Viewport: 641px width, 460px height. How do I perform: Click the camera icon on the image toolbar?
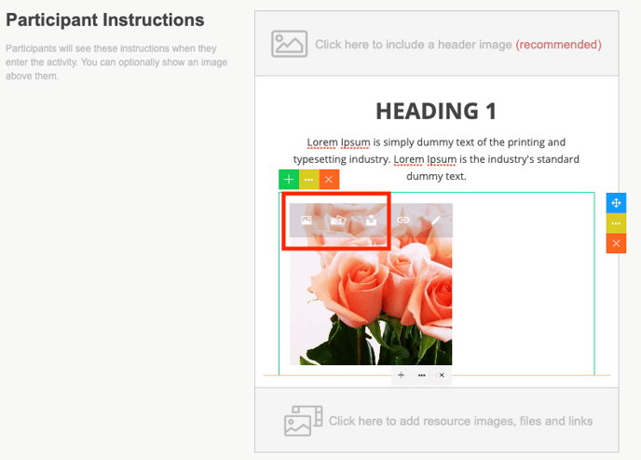pos(338,221)
